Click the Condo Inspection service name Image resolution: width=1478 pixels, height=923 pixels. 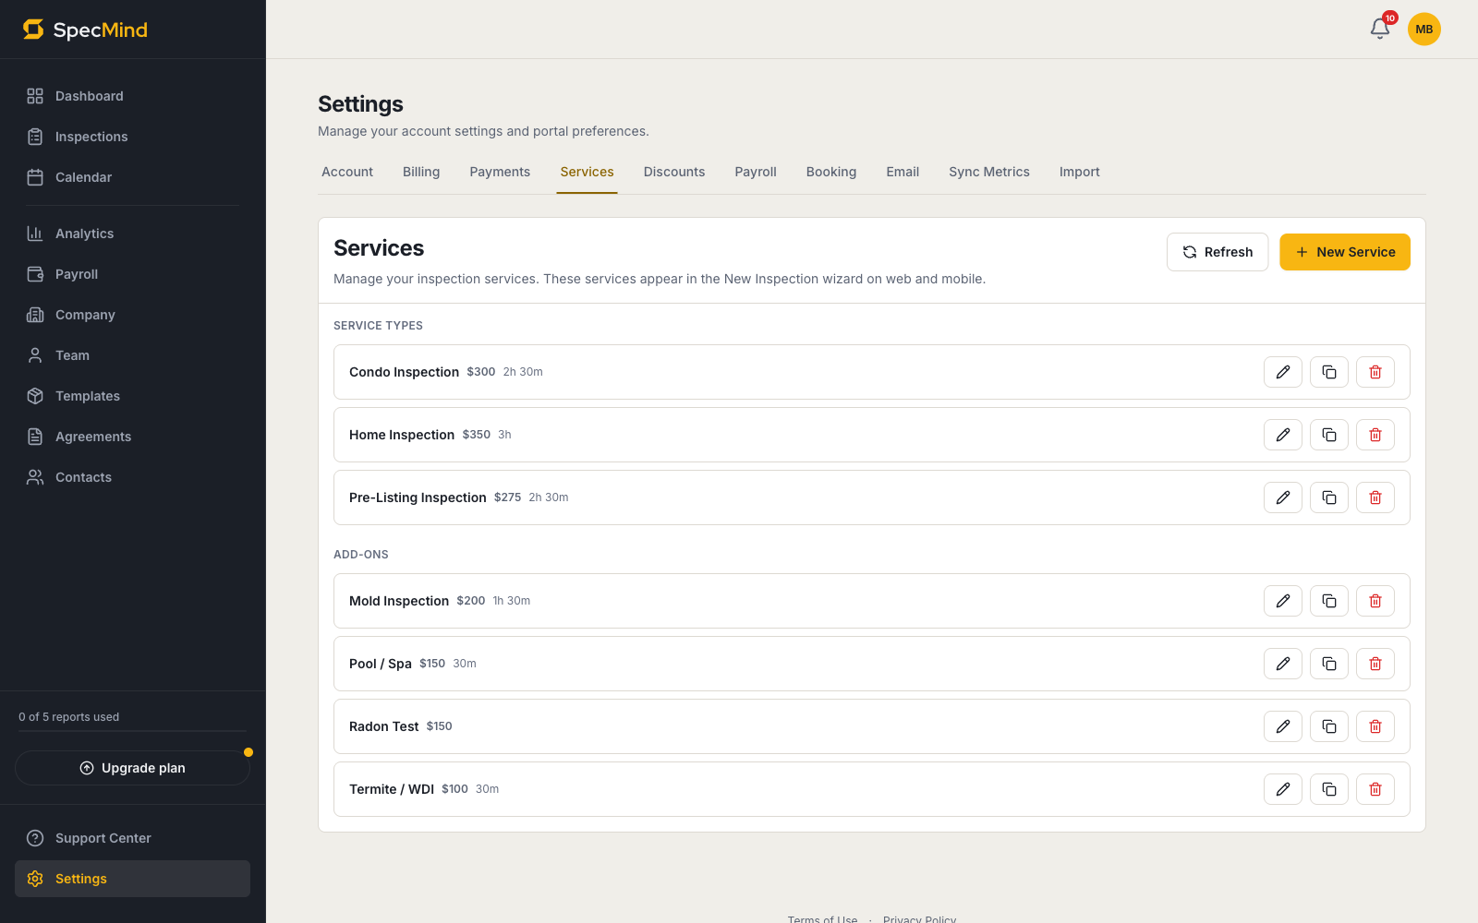coord(404,372)
